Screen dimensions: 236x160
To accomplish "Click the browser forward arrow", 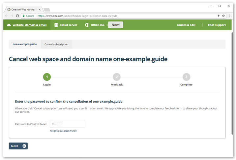I will click(x=12, y=16).
